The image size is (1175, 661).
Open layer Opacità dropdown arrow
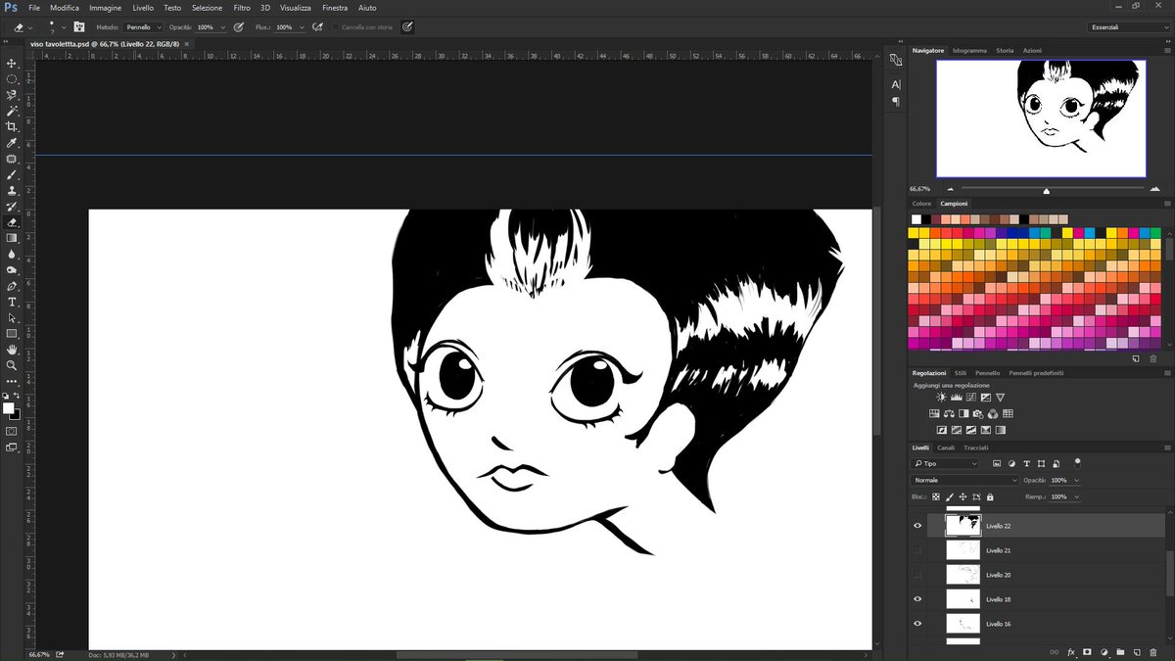pos(1076,481)
